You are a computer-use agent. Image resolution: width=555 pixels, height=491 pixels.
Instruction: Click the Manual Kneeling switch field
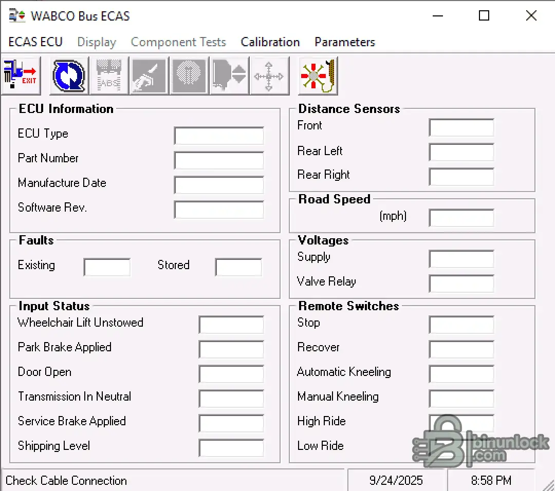461,399
